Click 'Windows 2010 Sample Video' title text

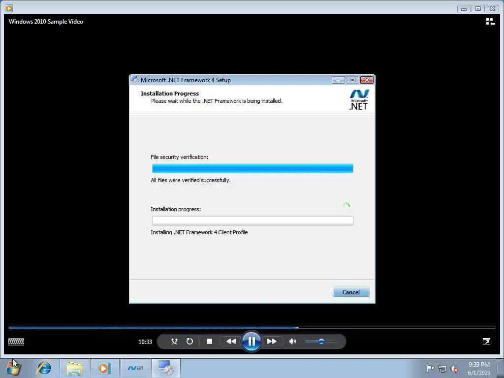[46, 22]
